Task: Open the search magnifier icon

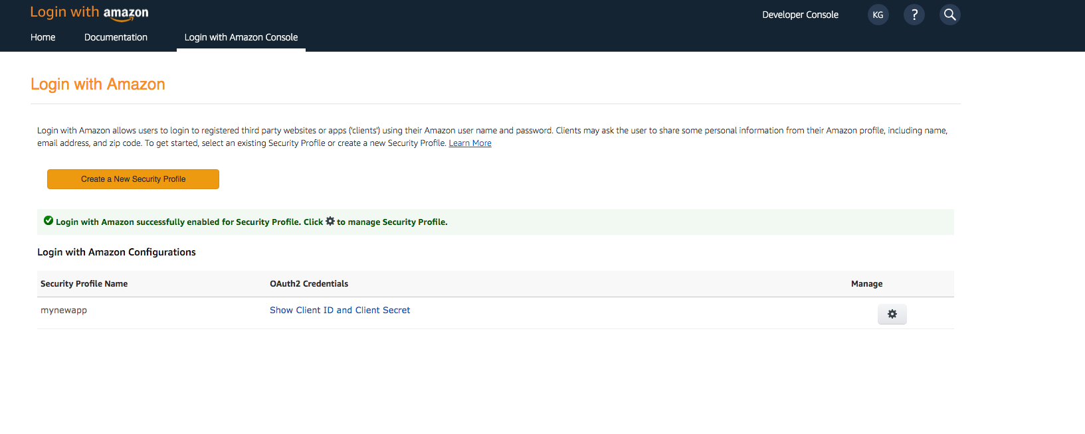Action: [950, 15]
